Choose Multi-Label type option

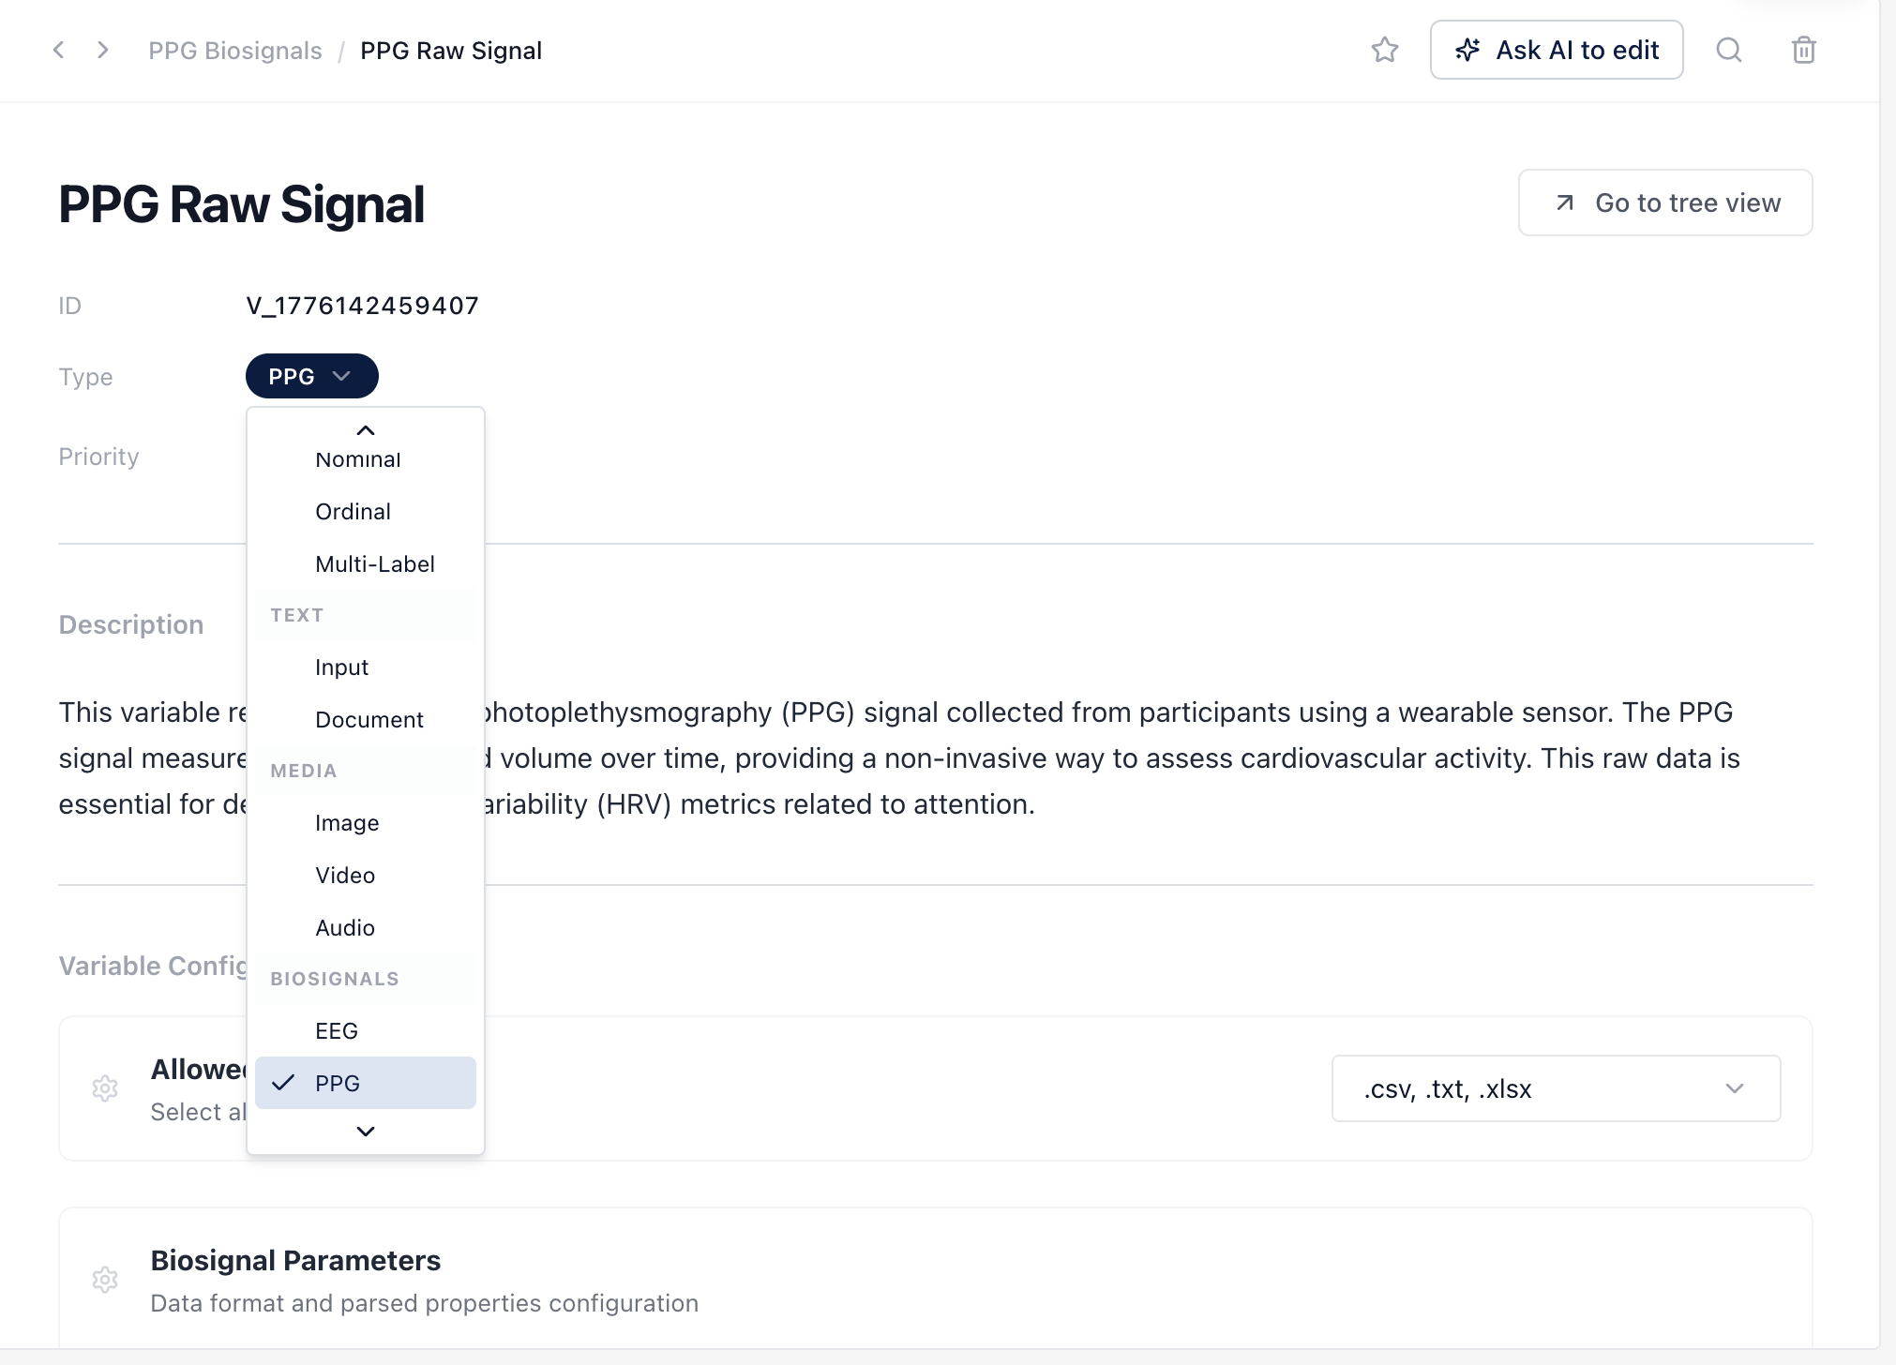pyautogui.click(x=374, y=564)
